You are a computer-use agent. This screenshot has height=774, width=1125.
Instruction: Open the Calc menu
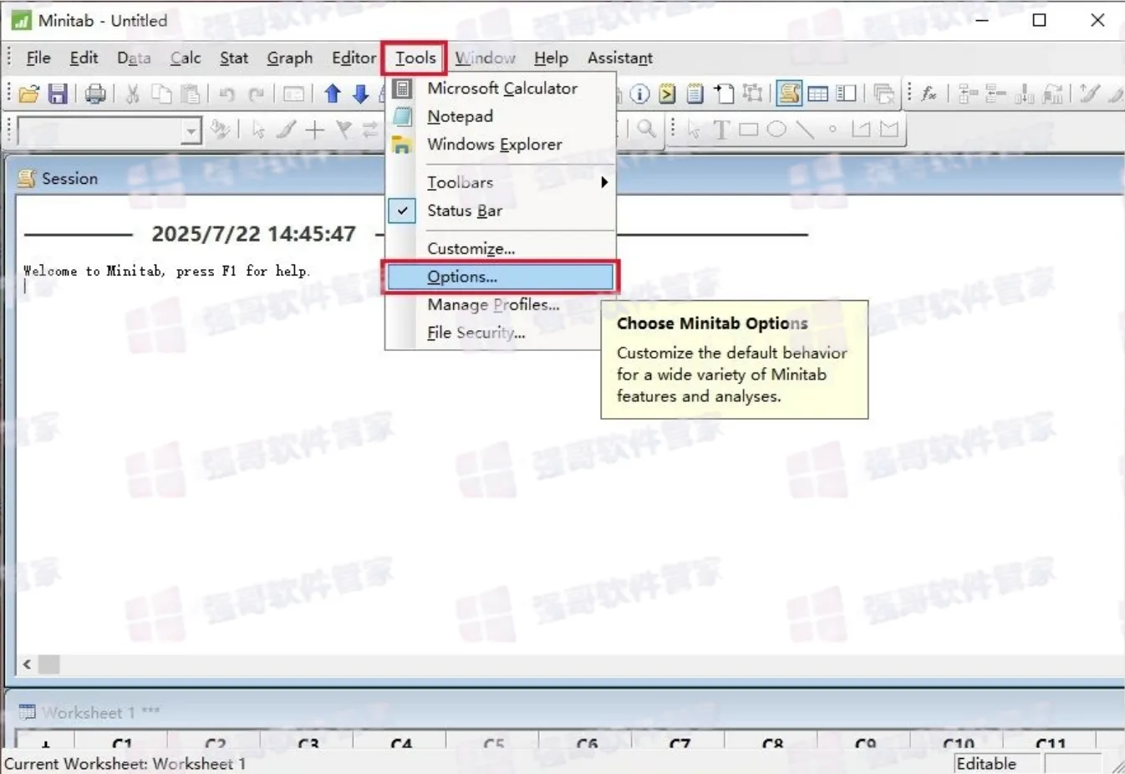186,58
